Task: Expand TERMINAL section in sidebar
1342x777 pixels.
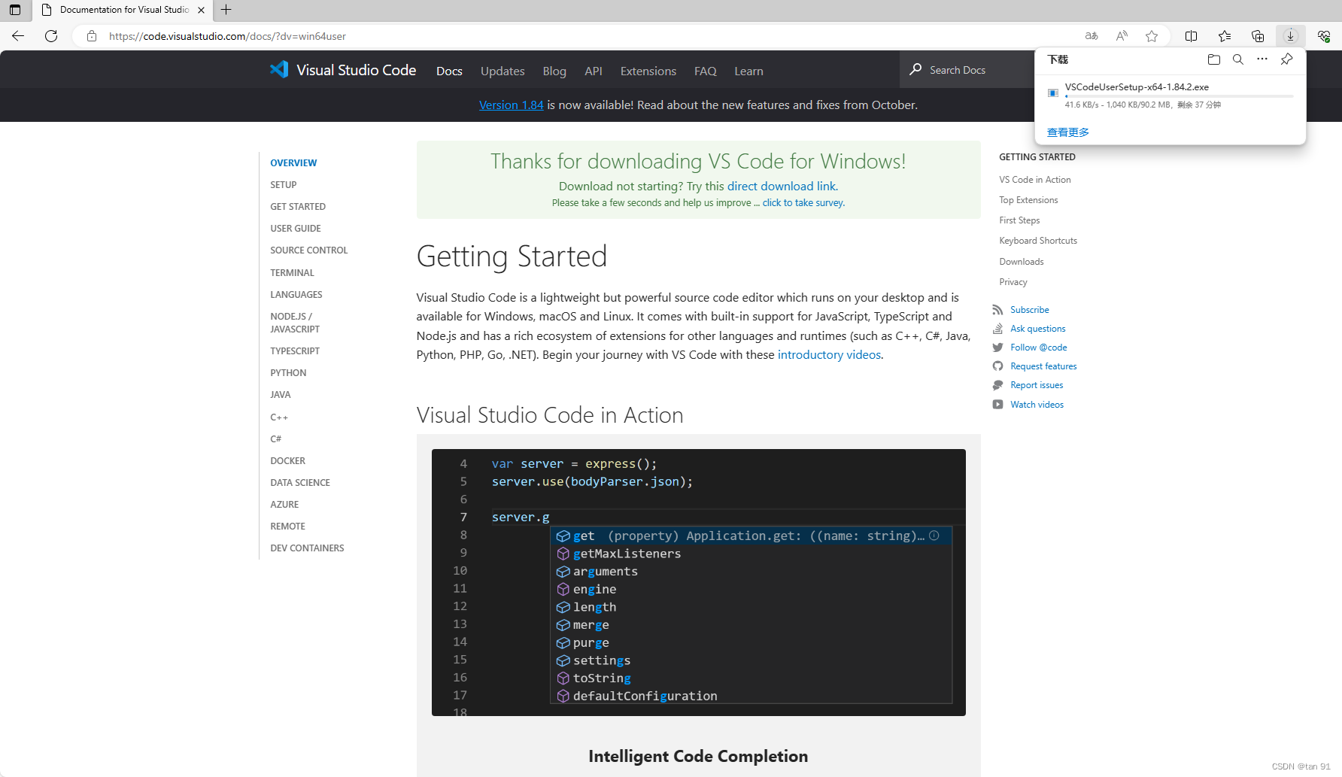Action: [293, 273]
